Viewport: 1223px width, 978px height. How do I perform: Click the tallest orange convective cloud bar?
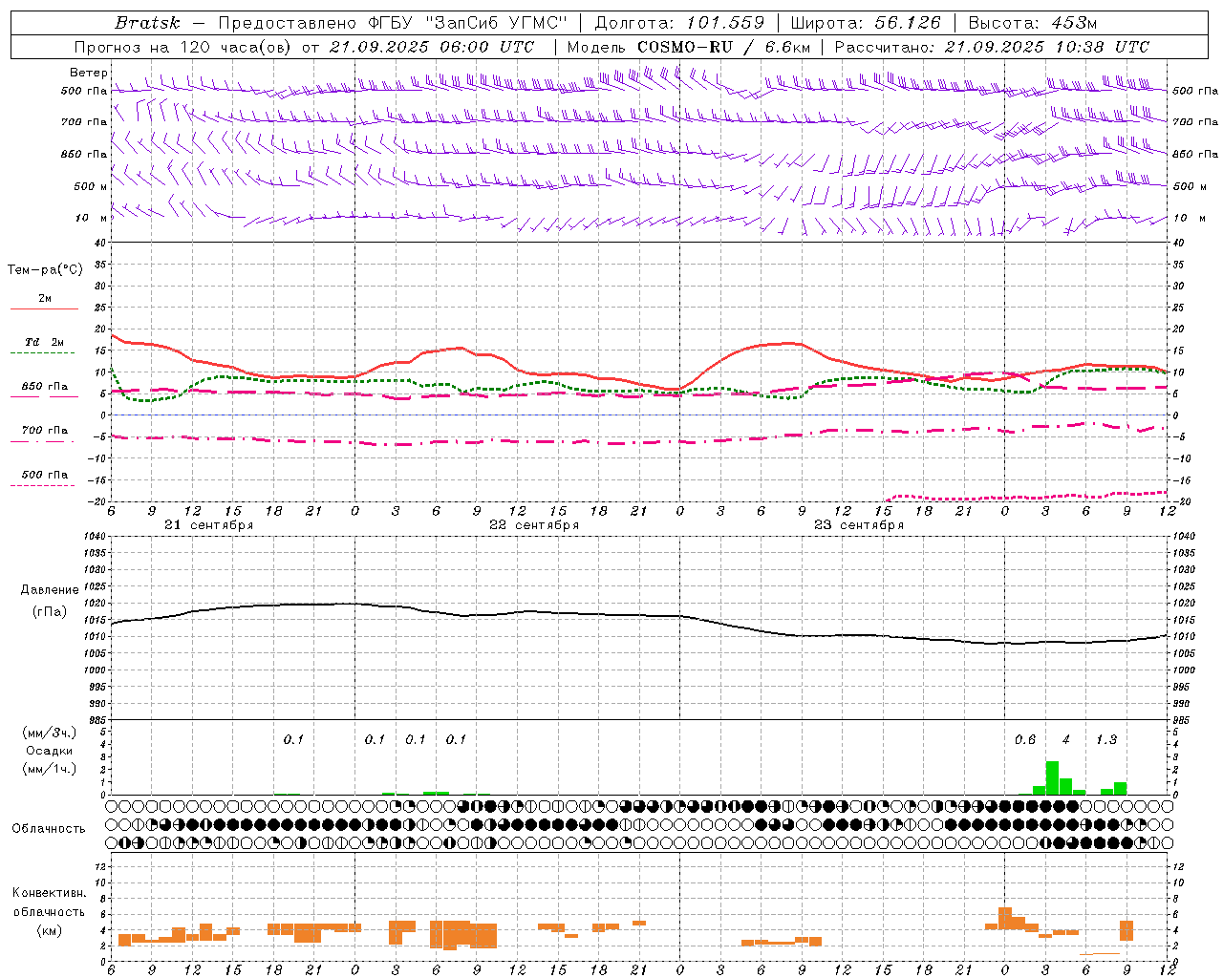tap(1005, 918)
